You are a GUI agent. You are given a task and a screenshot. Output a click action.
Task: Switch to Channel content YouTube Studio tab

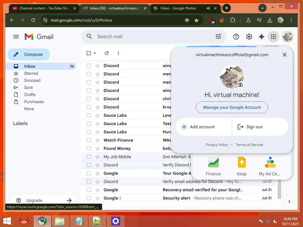tap(44, 8)
